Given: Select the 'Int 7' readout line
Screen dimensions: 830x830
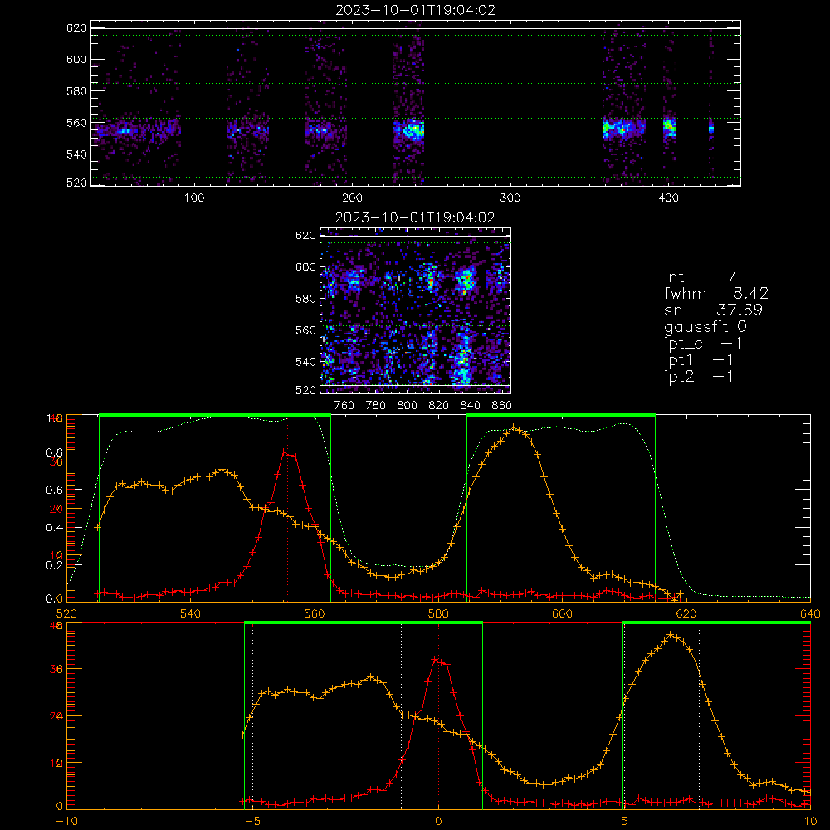Looking at the screenshot, I should pyautogui.click(x=700, y=277).
